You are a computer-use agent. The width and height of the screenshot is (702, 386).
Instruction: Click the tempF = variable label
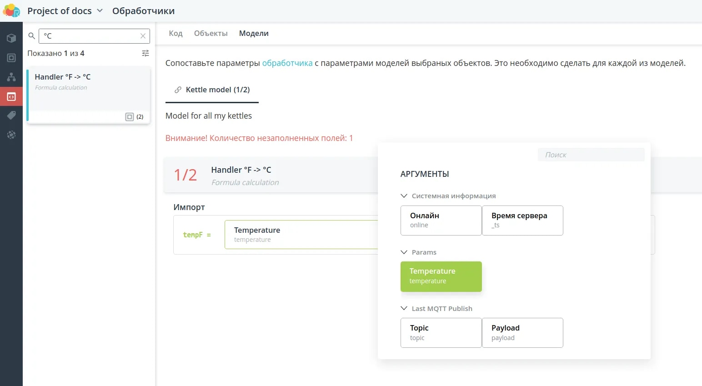(x=197, y=235)
